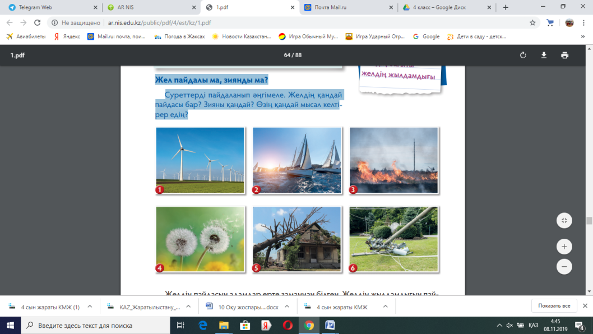Open Windows Start menu
Viewport: 593px width, 334px height.
[10, 325]
